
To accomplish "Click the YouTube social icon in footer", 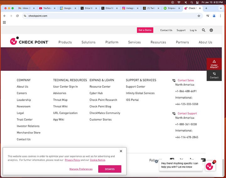I will pyautogui.click(x=203, y=160).
